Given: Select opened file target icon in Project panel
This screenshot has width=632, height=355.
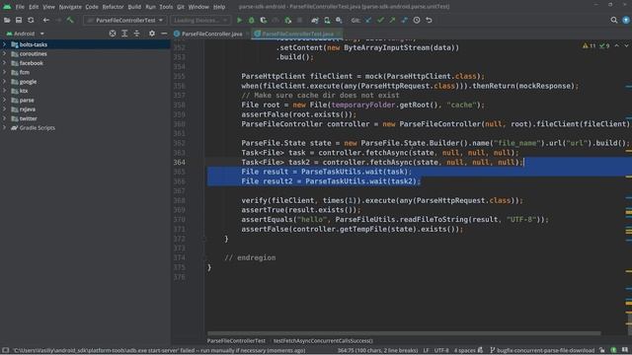Looking at the screenshot, I should (x=113, y=34).
